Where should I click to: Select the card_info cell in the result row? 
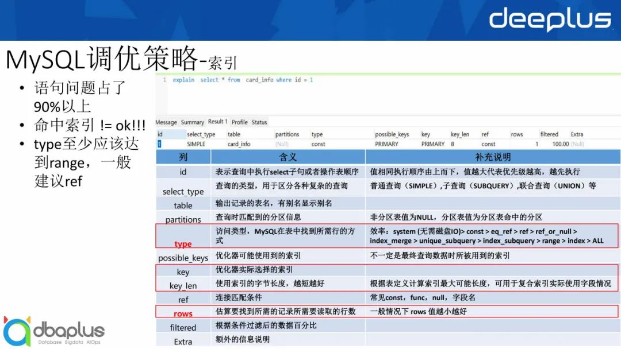tap(239, 144)
